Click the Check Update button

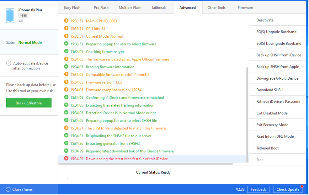tap(288, 189)
